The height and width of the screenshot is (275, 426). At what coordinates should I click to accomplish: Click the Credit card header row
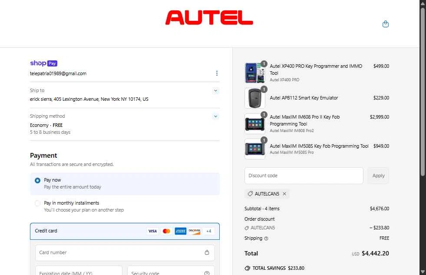[x=125, y=231]
